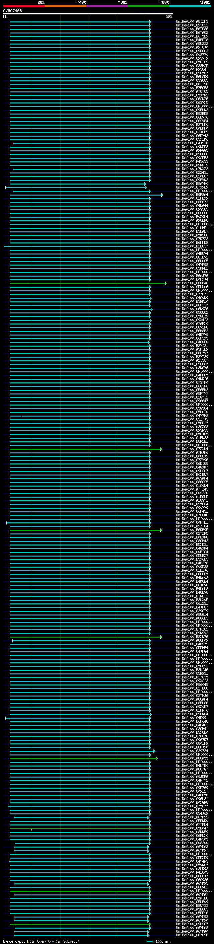Image resolution: width=214 pixels, height=944 pixels.
Task: Select hit label UniRef100_B6RB95
Action: (x=192, y=530)
